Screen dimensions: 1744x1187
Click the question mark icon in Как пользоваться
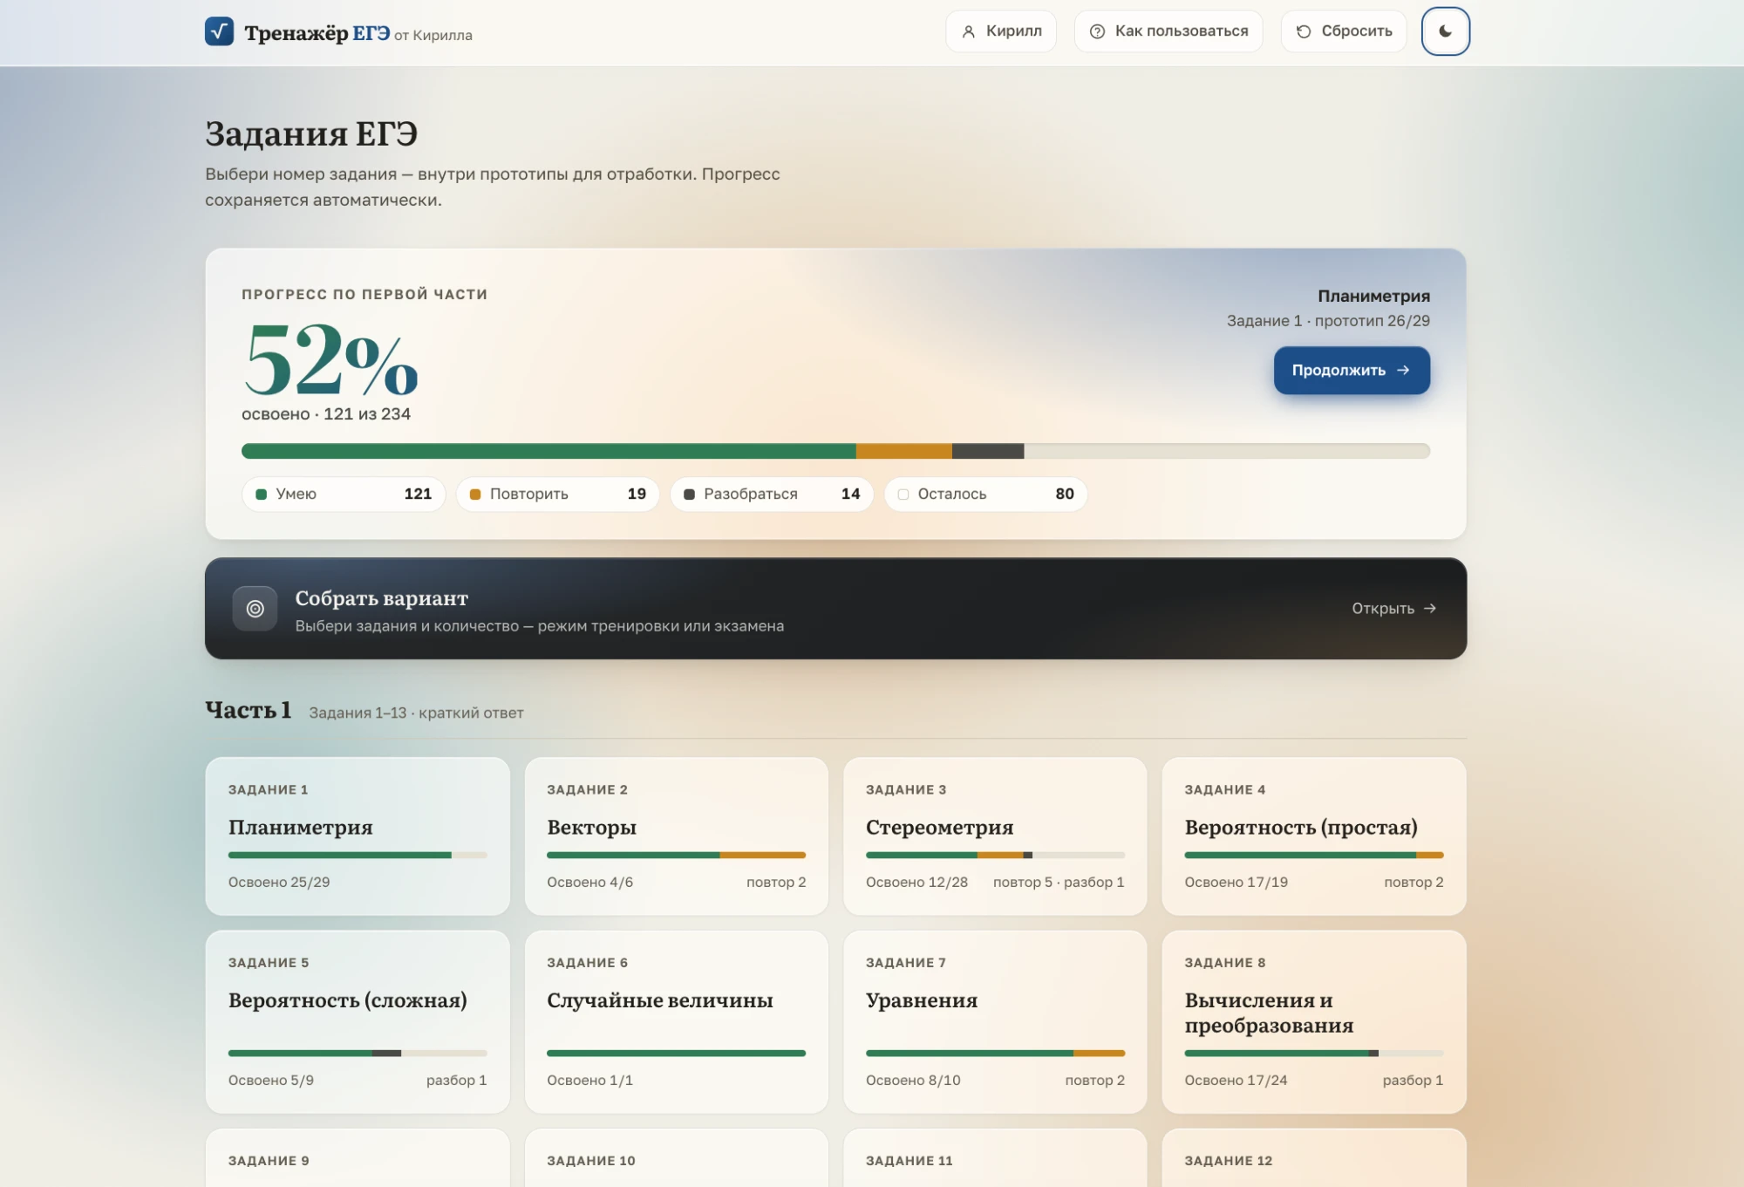pos(1097,31)
